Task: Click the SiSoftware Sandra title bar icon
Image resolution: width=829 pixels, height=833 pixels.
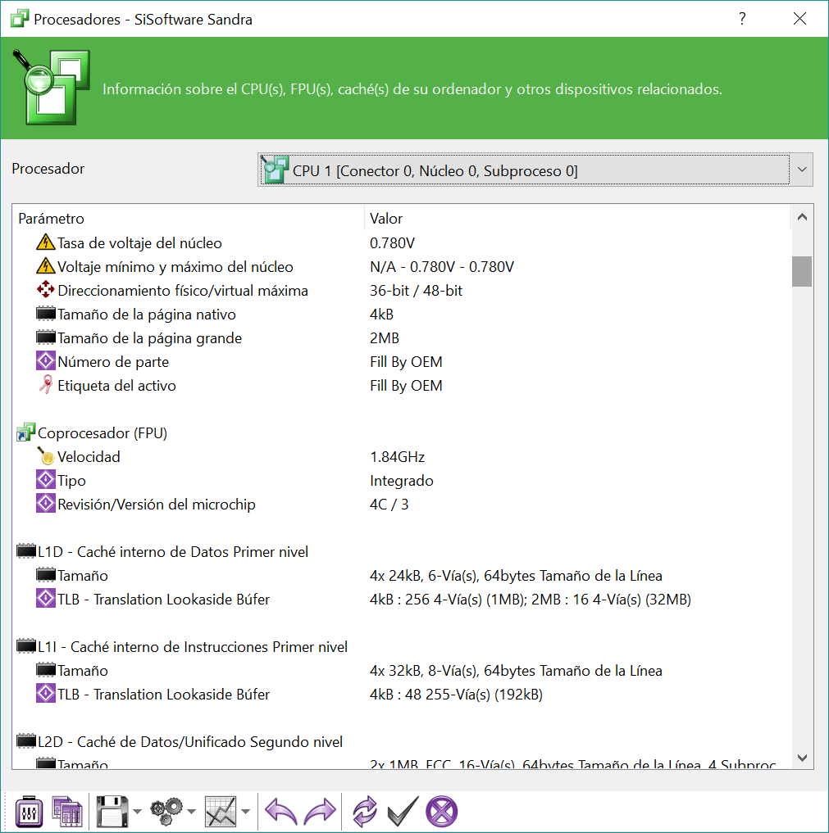Action: (x=19, y=19)
